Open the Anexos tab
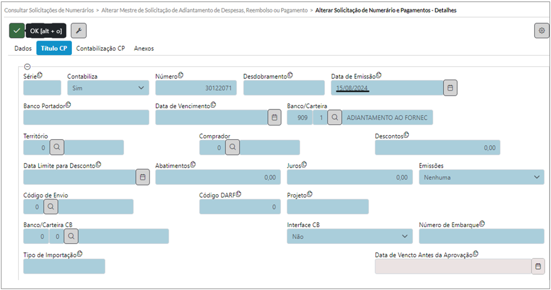The height and width of the screenshot is (290, 551). pyautogui.click(x=144, y=49)
